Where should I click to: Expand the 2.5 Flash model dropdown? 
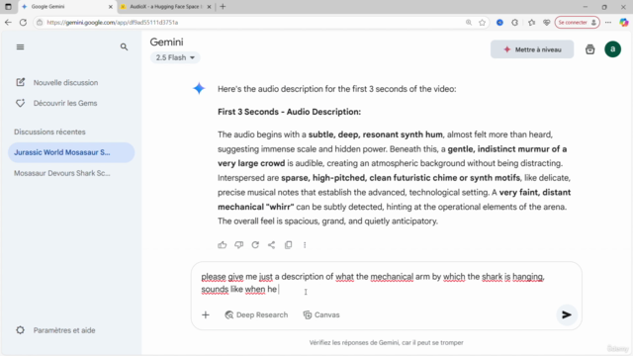click(175, 57)
